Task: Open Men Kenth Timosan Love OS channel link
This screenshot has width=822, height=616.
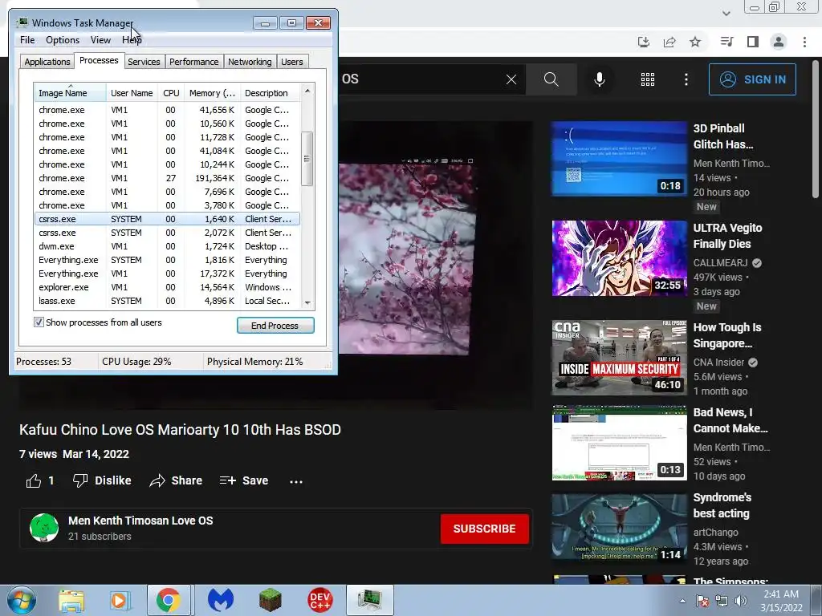Action: tap(140, 521)
